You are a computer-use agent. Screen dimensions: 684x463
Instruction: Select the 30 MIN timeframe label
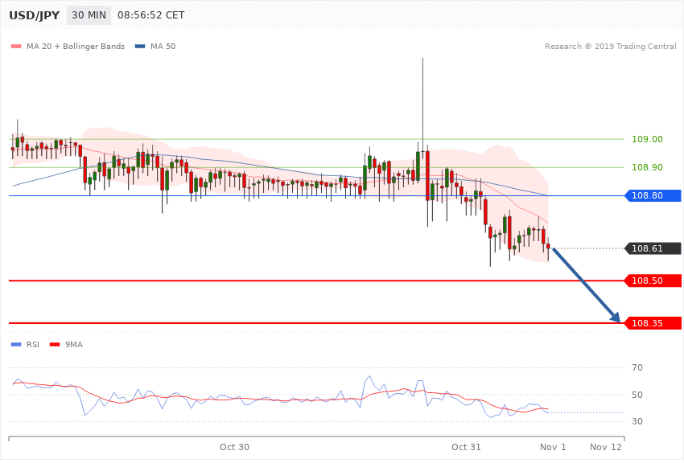(89, 15)
